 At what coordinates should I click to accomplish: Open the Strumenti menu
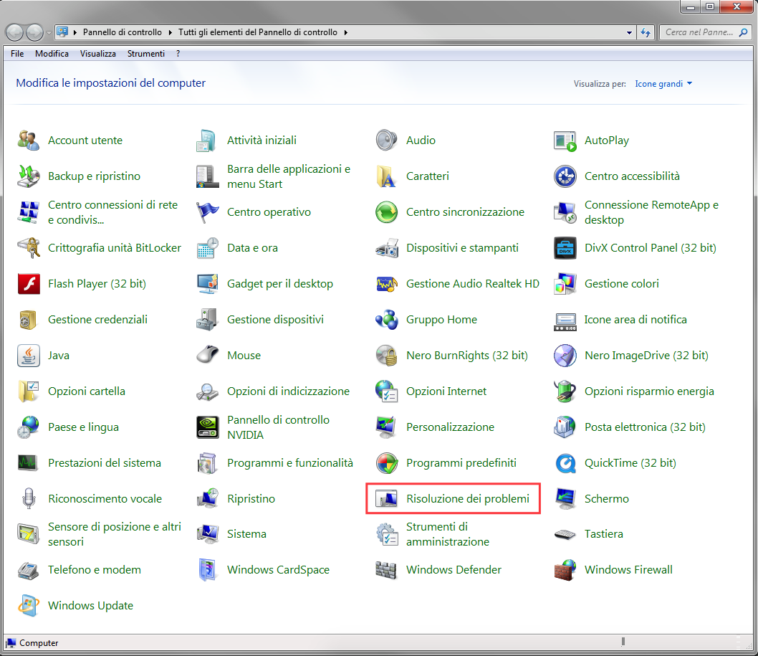(x=146, y=54)
